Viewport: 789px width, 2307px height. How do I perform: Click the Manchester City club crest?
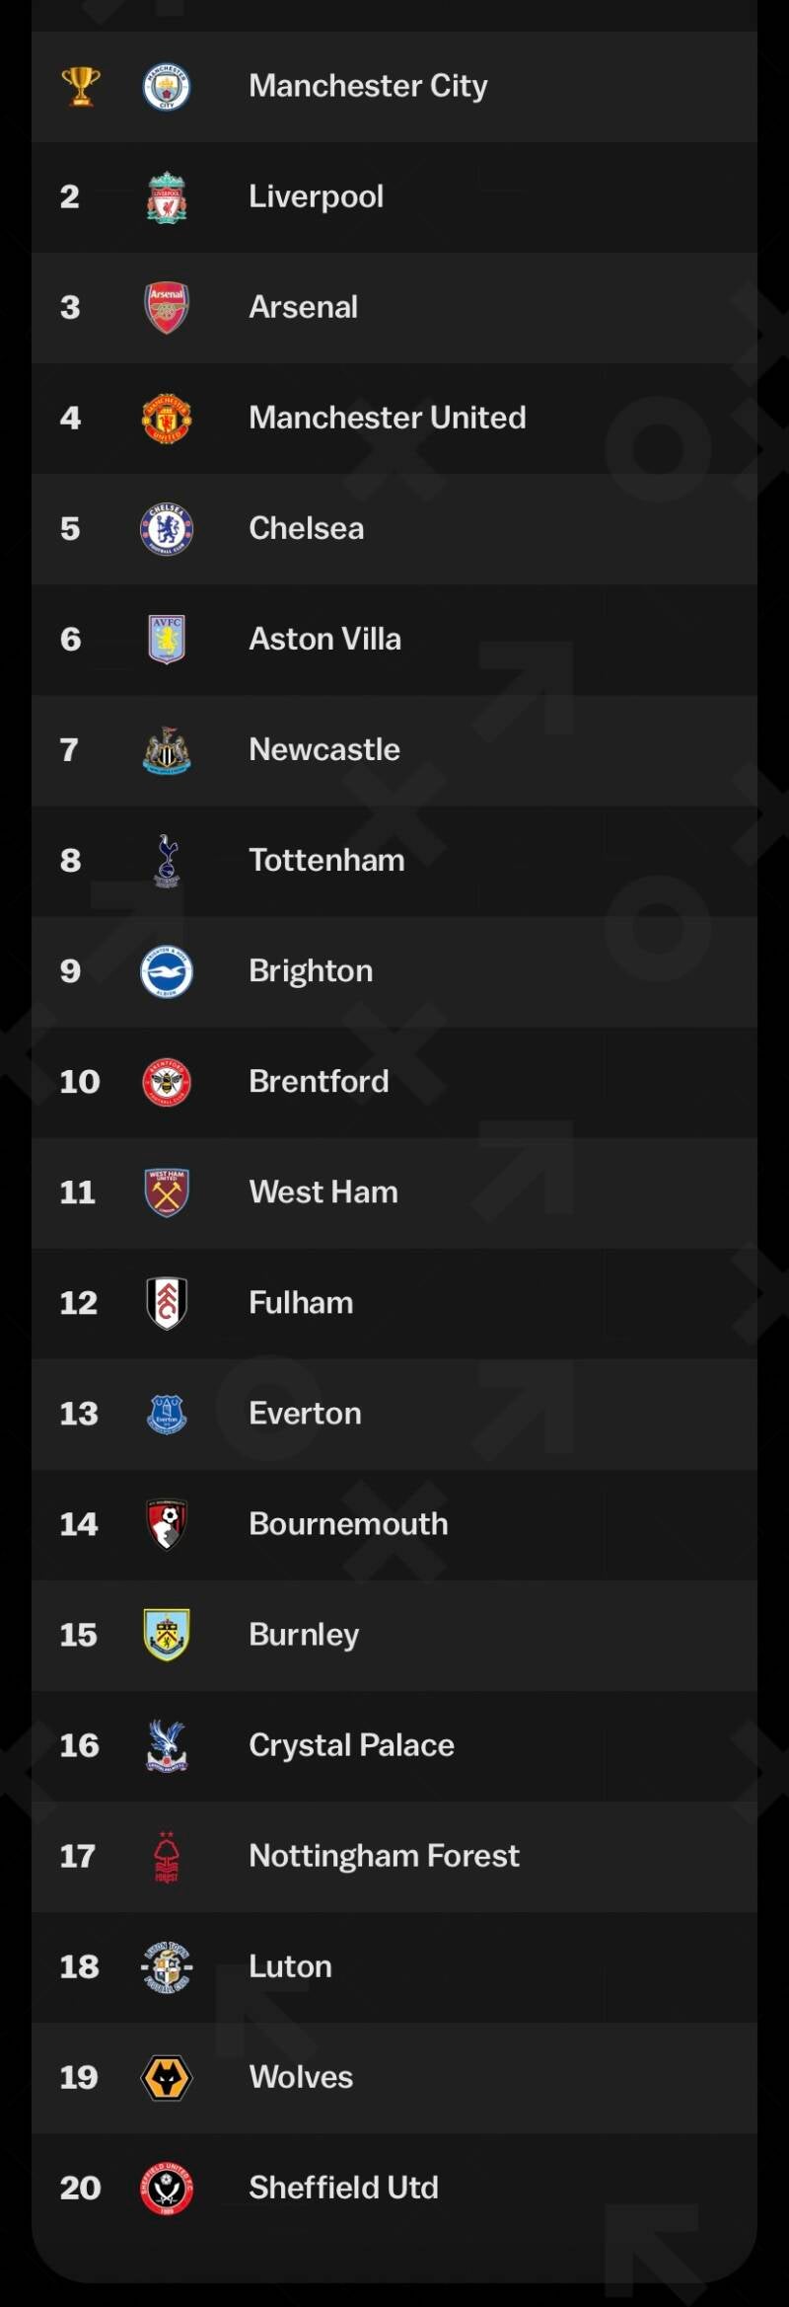pyautogui.click(x=167, y=87)
